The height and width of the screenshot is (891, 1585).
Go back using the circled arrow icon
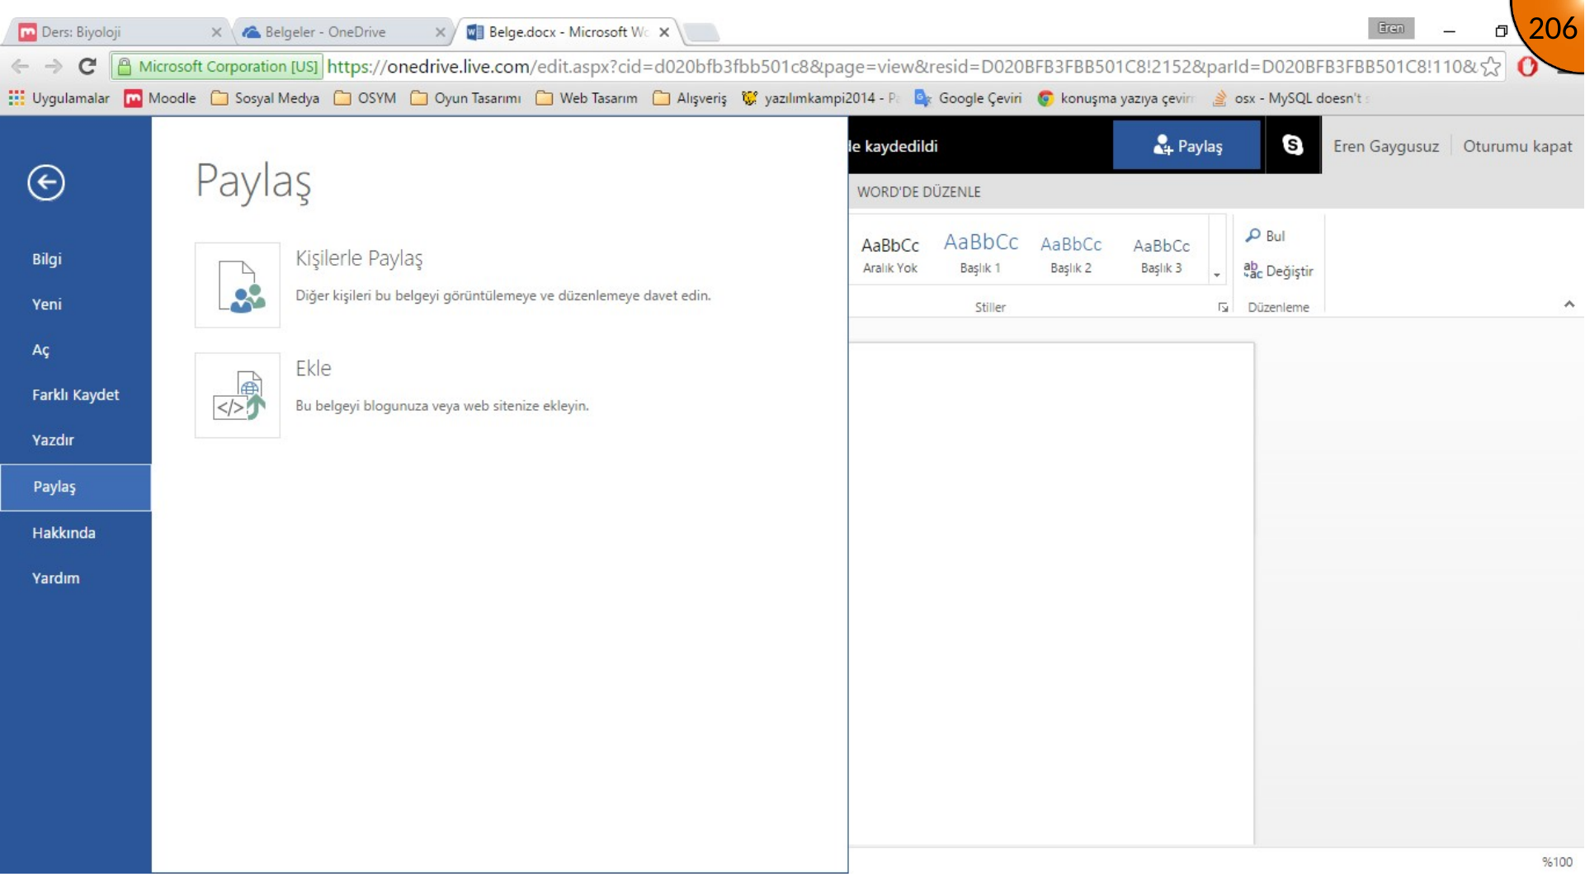pyautogui.click(x=46, y=182)
